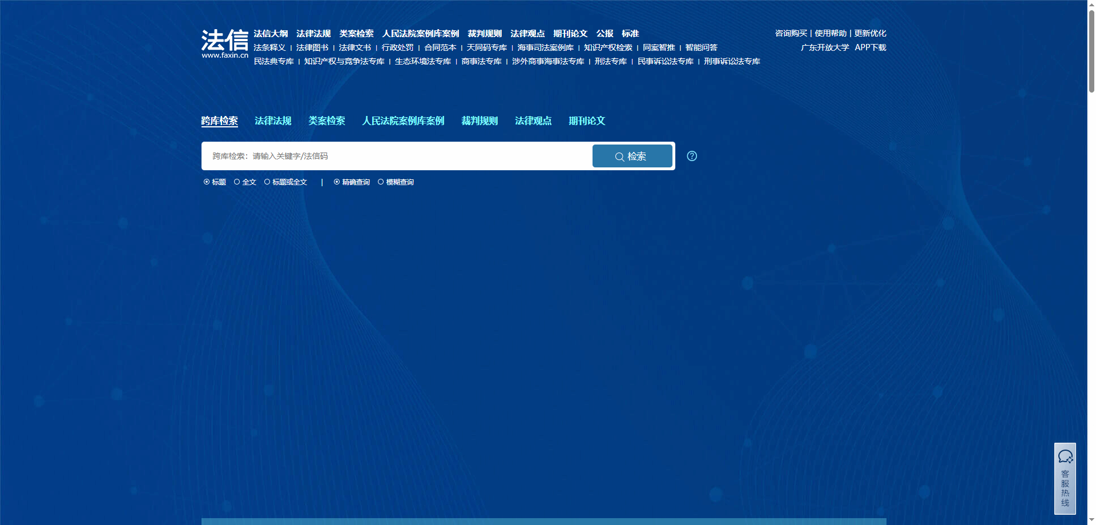Viewport: 1096px width, 525px height.
Task: Select the 标题 radio option
Action: point(207,182)
